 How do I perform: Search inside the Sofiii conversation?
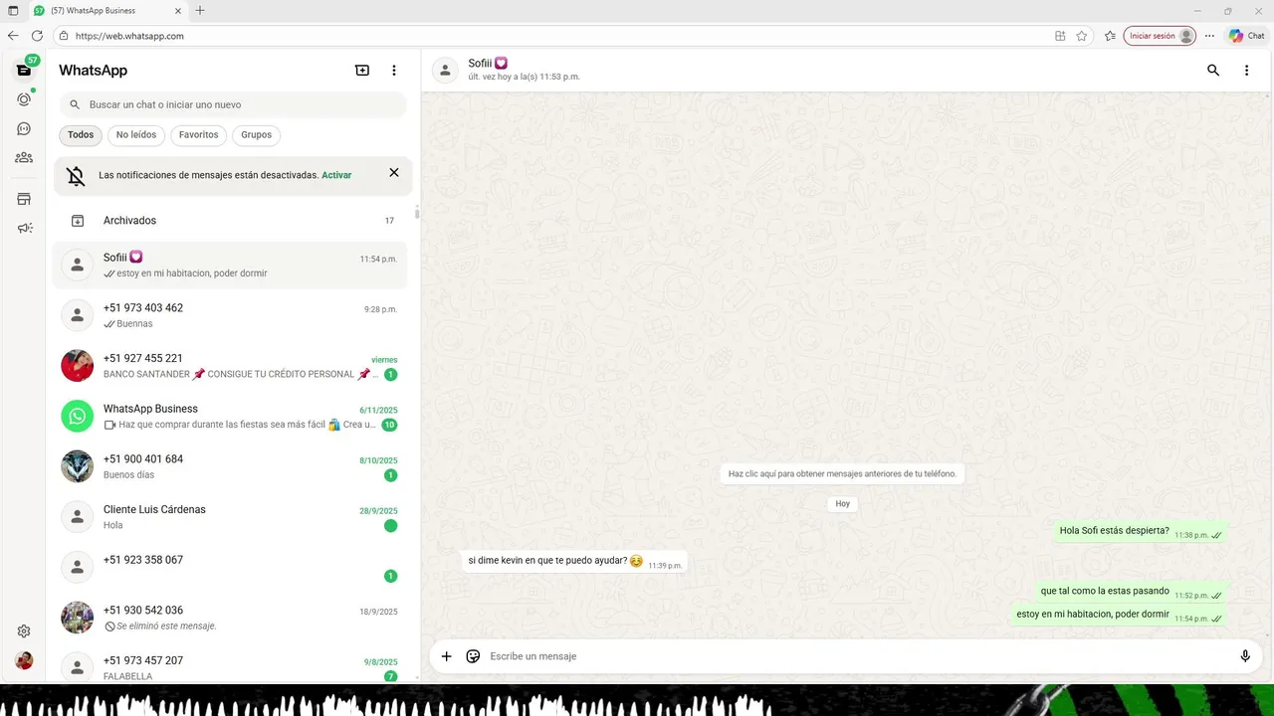[x=1213, y=71]
